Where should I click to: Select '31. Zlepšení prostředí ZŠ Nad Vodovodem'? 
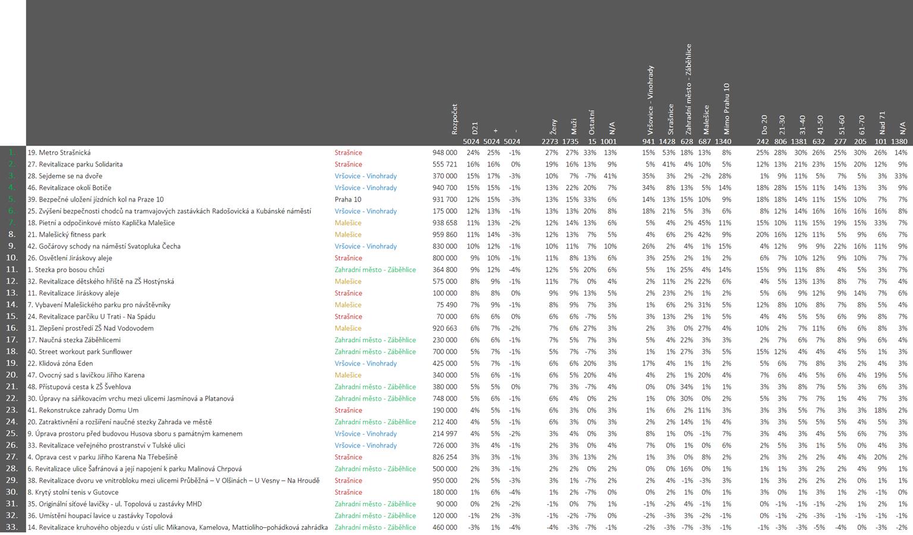(x=90, y=328)
